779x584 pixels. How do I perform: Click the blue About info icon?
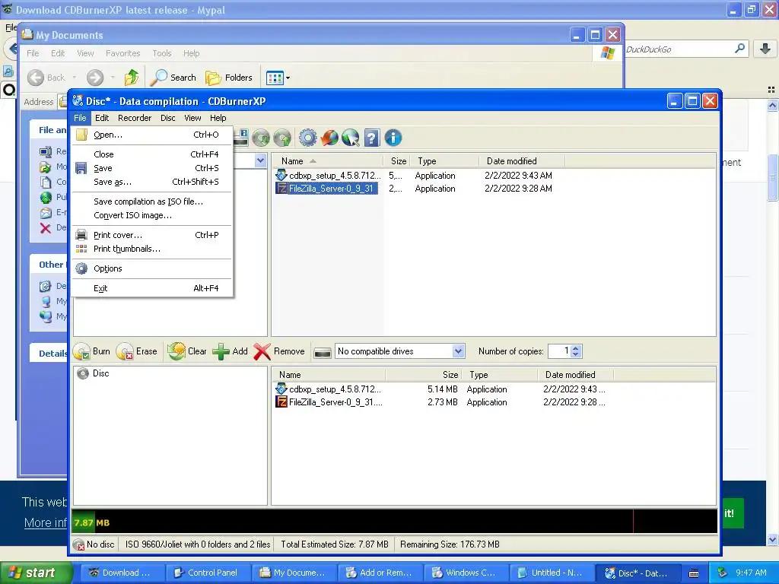point(393,138)
